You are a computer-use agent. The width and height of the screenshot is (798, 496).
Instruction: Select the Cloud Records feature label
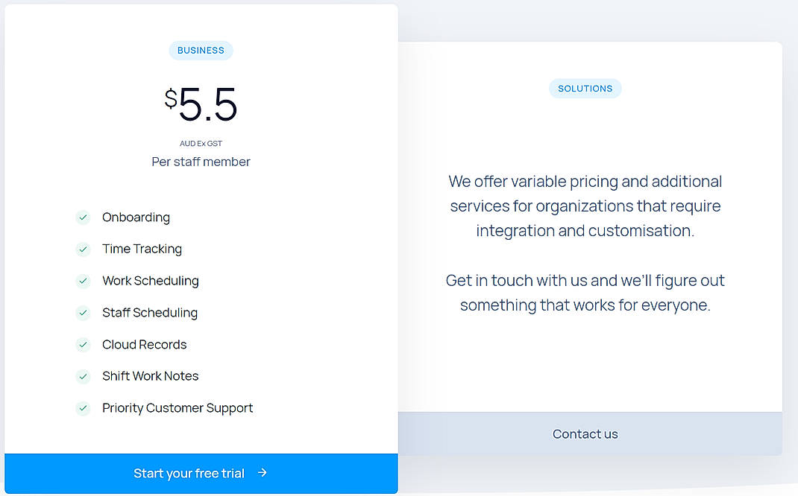click(144, 345)
